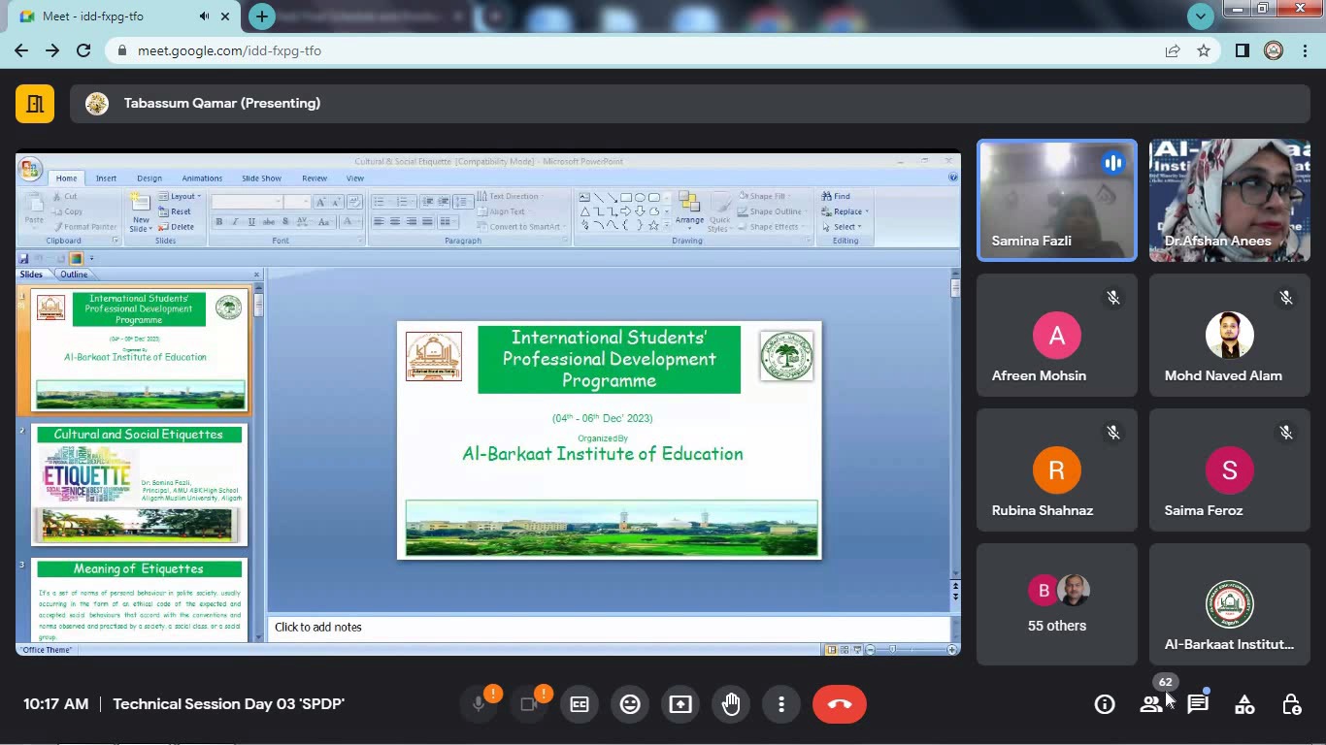
Task: Open the Activities panel
Action: [x=1244, y=704]
